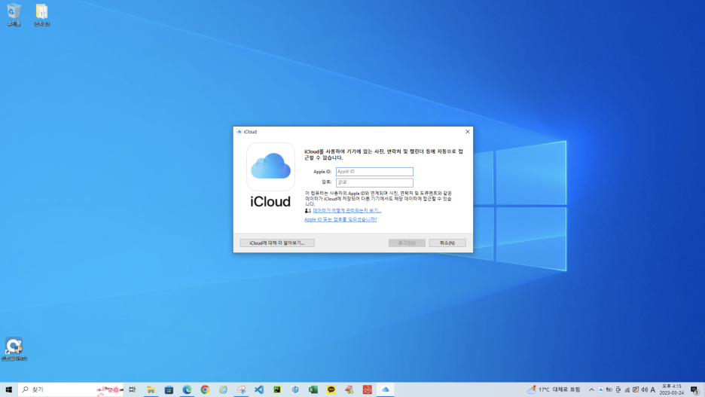This screenshot has height=397, width=705.
Task: Open Microsoft Edge from the taskbar
Action: click(x=187, y=389)
